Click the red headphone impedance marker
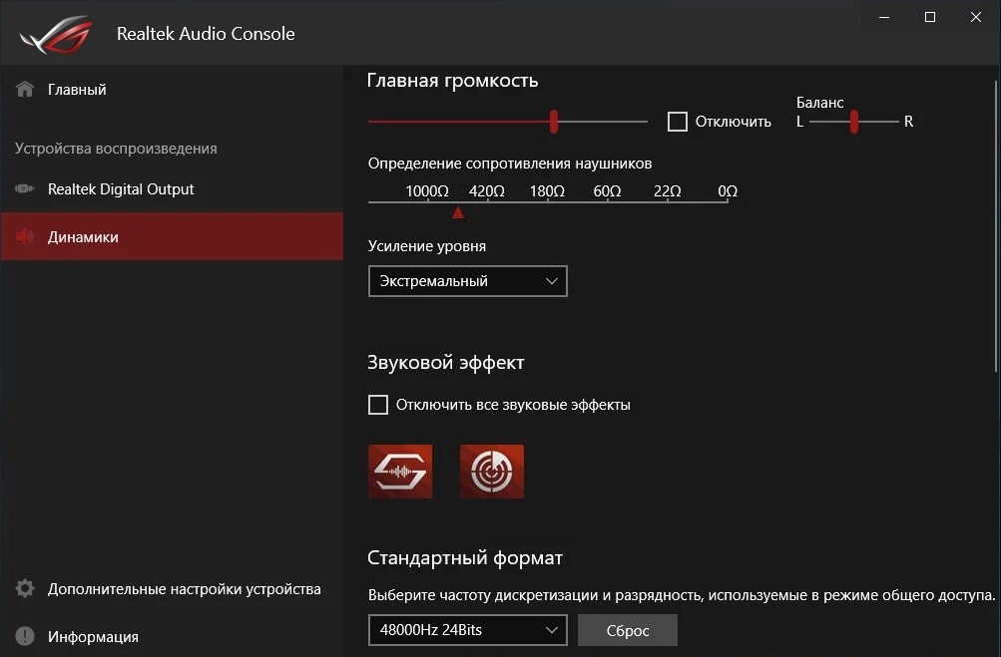 [x=458, y=212]
